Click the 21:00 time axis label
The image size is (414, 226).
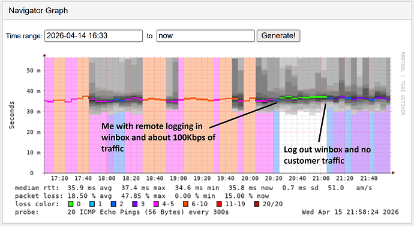tap(321, 178)
